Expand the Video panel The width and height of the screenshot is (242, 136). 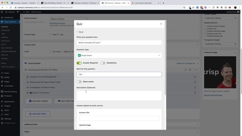point(197,132)
